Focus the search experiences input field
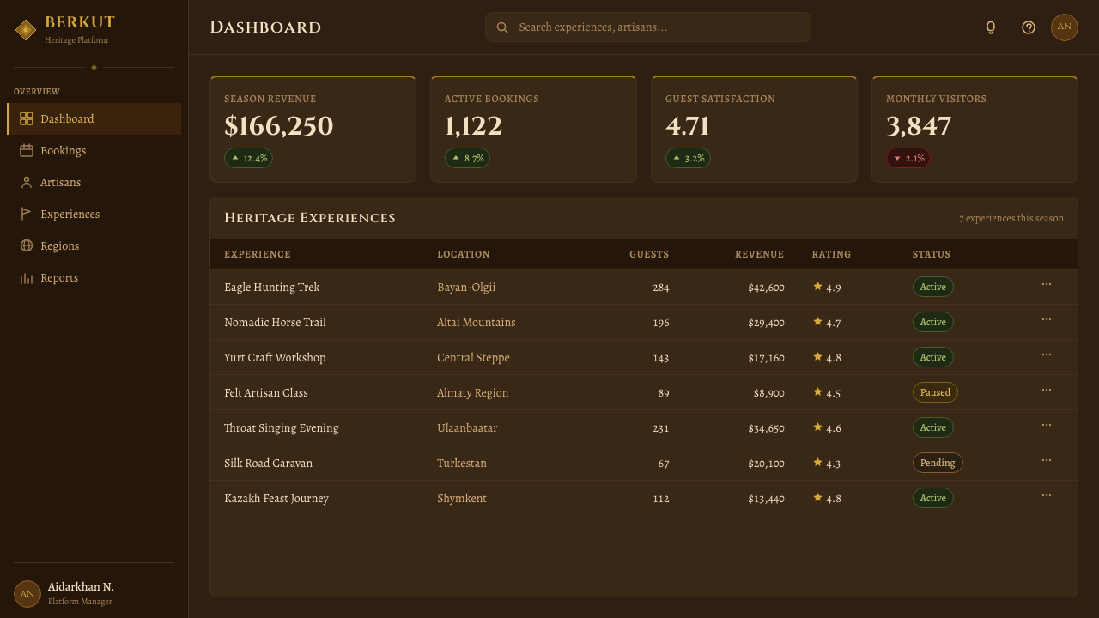1099x618 pixels. (x=647, y=27)
